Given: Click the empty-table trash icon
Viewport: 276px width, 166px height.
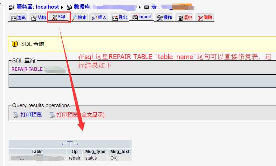Looking at the screenshot, I should (180, 18).
